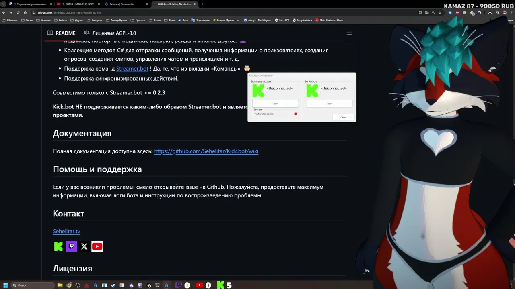Follow the Streamer.bot link in the feature list
Screen dimensions: 515x289
point(132,69)
